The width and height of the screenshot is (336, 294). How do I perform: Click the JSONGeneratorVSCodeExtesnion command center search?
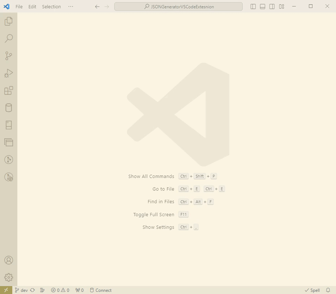178,6
